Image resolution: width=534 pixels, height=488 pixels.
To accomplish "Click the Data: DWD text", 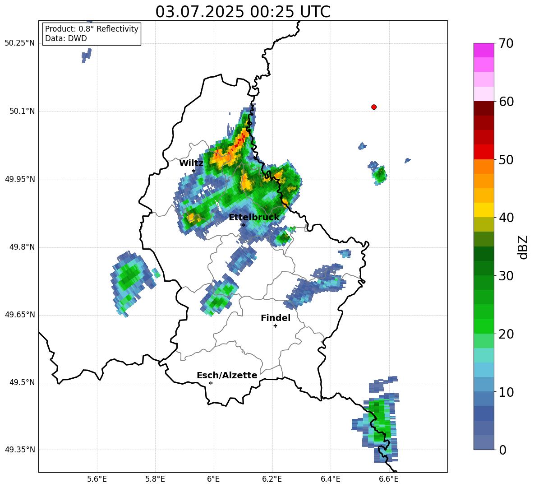I will [66, 38].
